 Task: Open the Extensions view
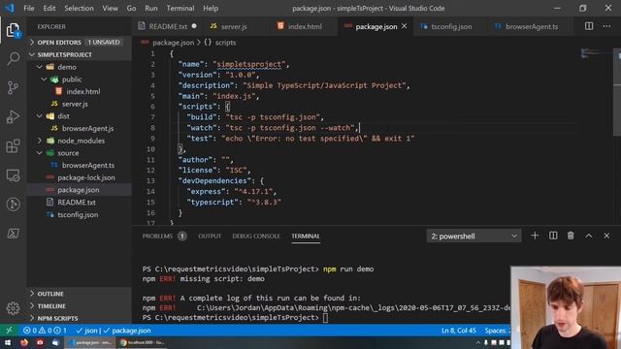[13, 145]
